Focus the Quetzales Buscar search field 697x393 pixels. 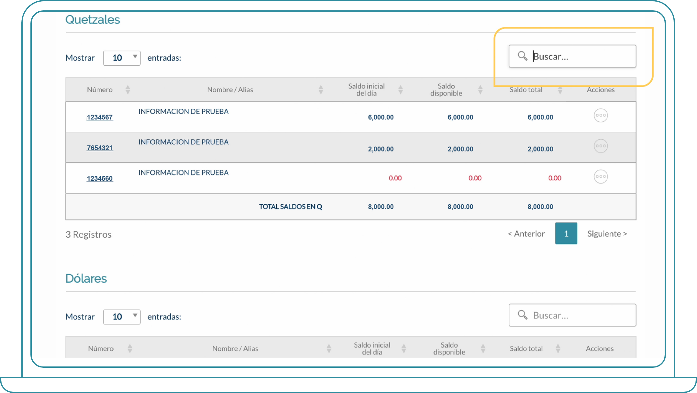click(572, 56)
